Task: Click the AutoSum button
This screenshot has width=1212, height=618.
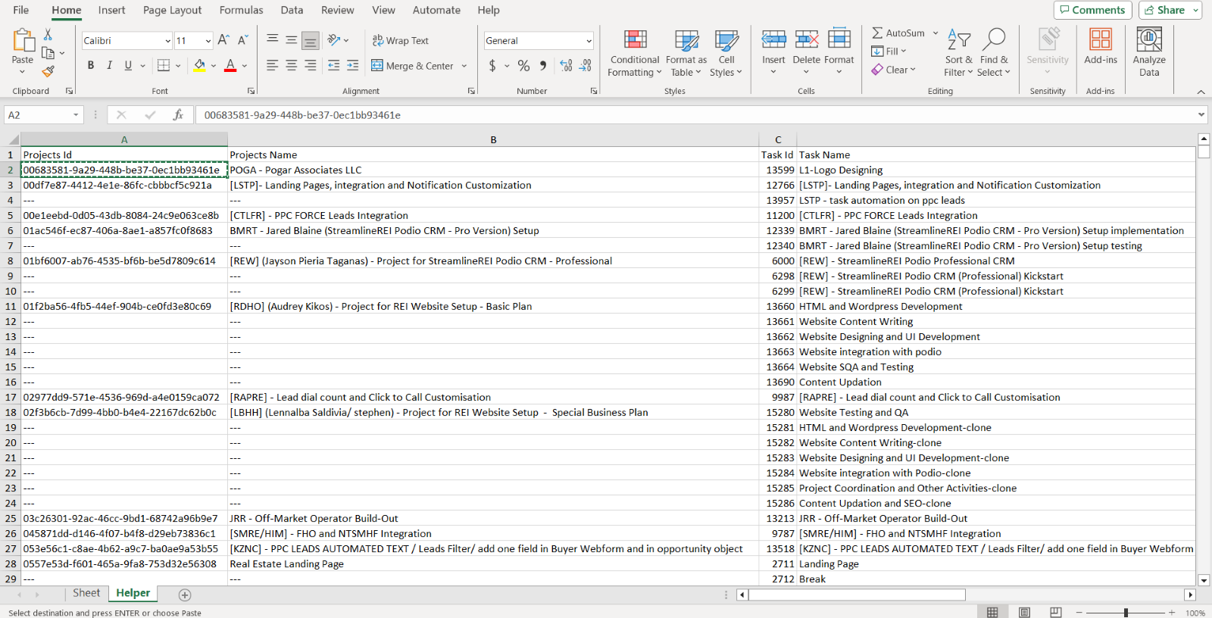Action: tap(898, 33)
